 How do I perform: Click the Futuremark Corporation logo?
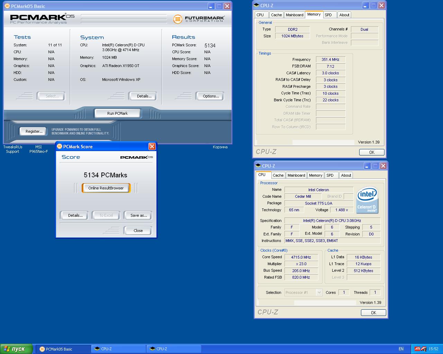(x=199, y=19)
